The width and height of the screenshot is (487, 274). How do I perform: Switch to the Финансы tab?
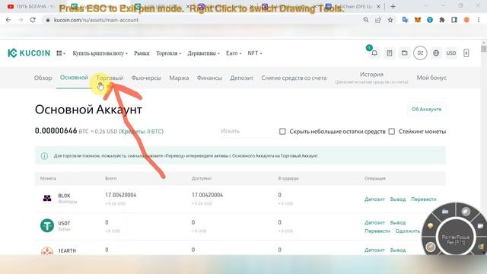coord(209,78)
